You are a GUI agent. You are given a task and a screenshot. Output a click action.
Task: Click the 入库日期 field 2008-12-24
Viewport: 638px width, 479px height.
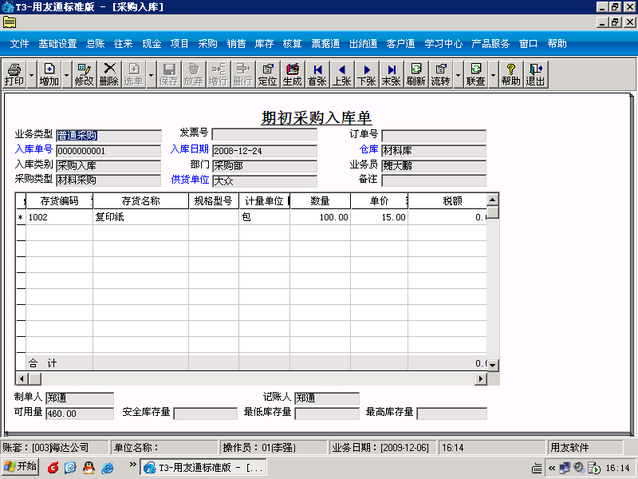click(265, 151)
